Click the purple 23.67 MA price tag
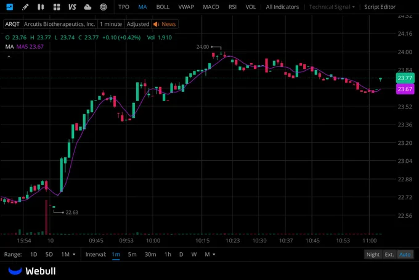Viewport: 419px width, 280px height. click(405, 89)
